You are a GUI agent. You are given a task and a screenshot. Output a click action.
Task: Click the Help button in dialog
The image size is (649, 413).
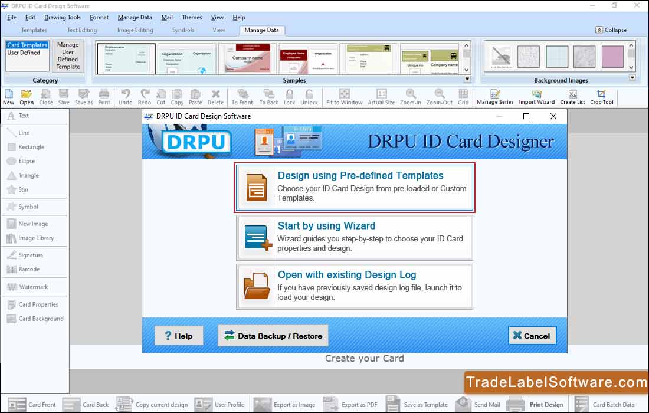coord(179,336)
